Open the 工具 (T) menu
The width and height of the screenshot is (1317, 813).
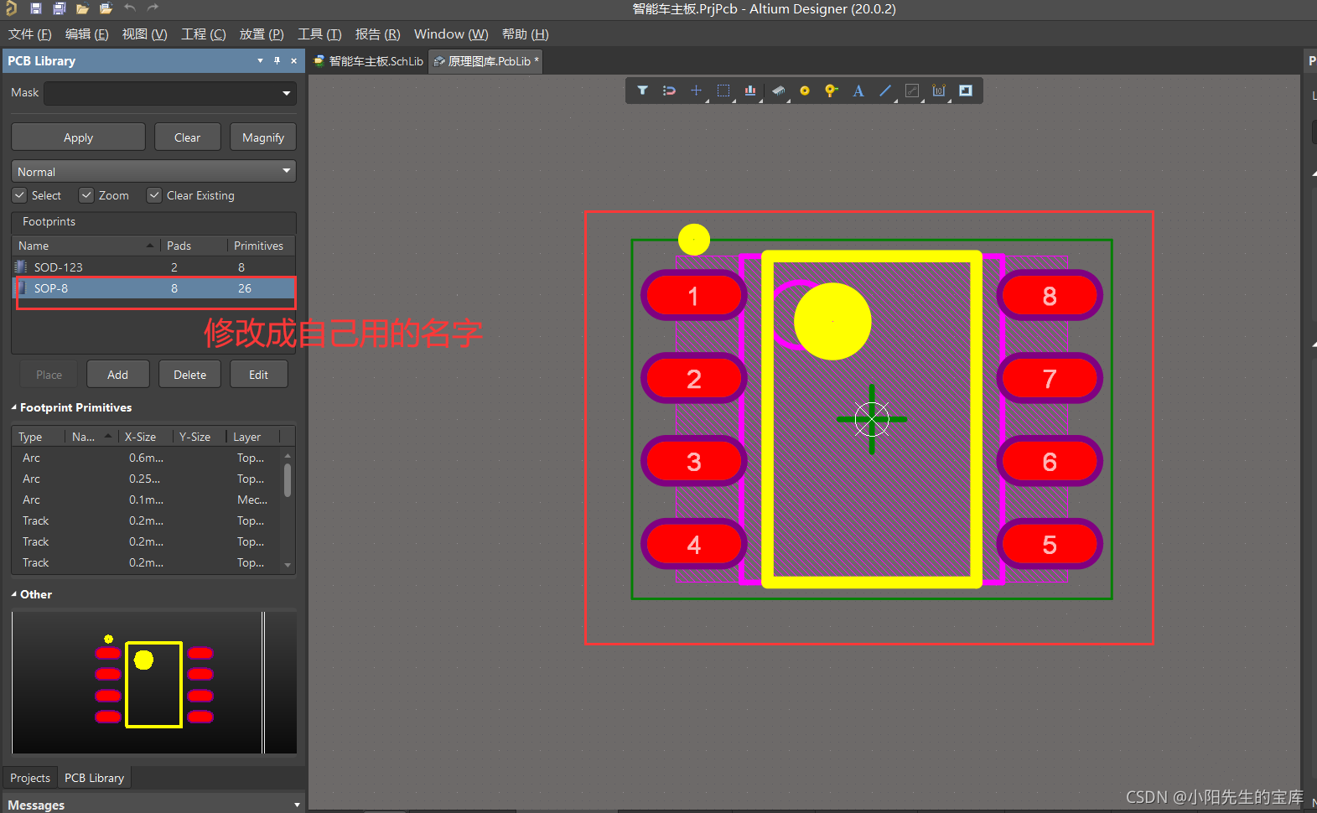coord(319,34)
